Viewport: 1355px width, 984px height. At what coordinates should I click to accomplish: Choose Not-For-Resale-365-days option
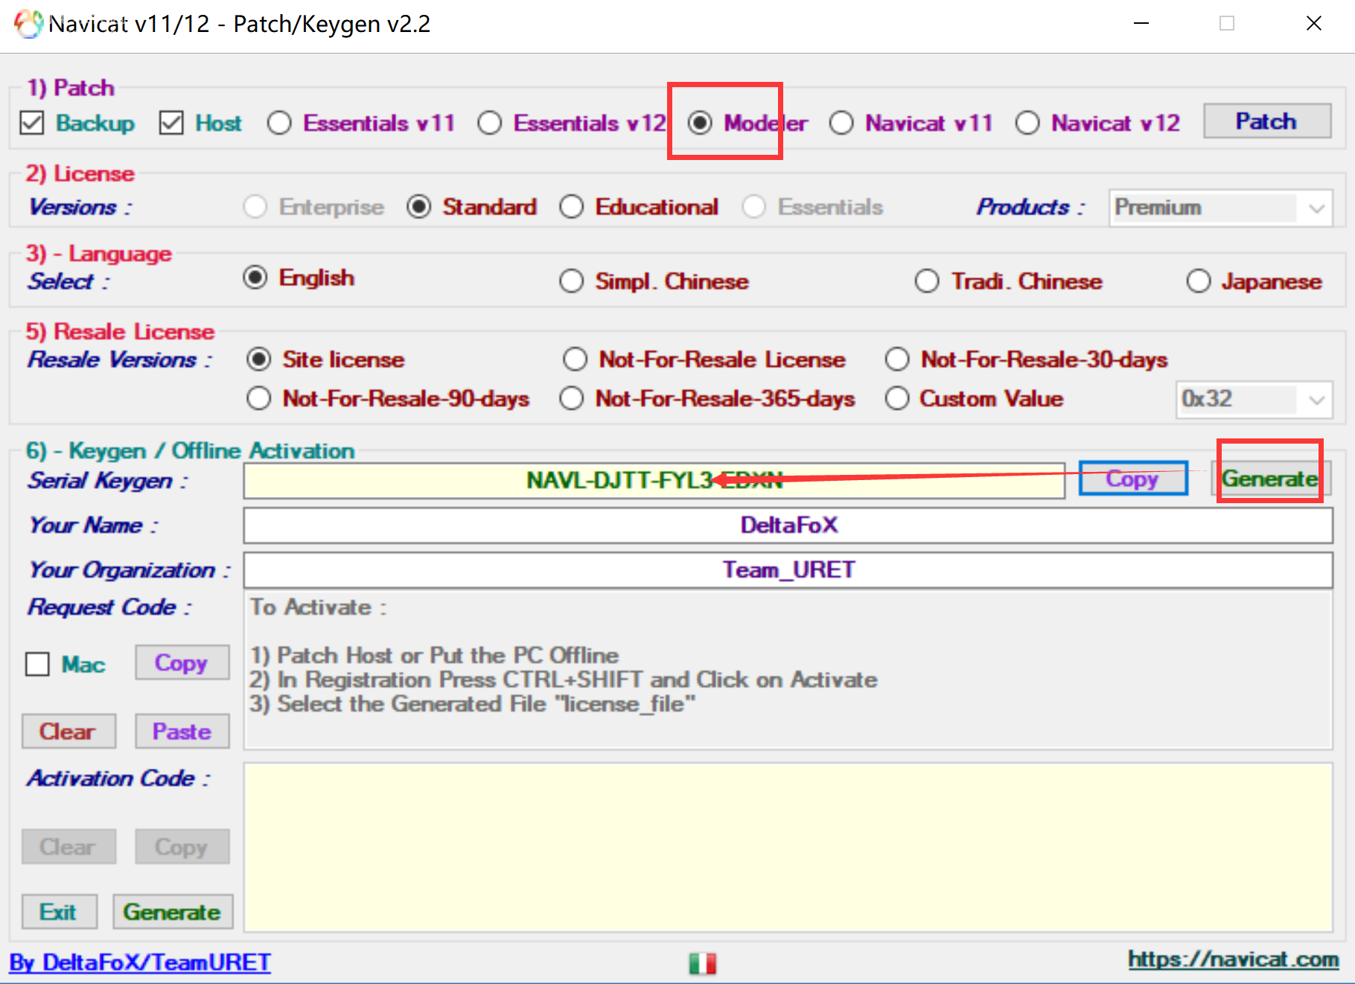(x=572, y=398)
